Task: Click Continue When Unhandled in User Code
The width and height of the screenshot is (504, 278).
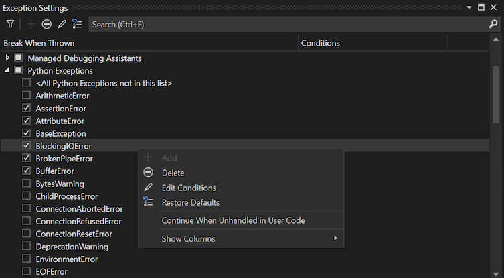Action: tap(233, 220)
